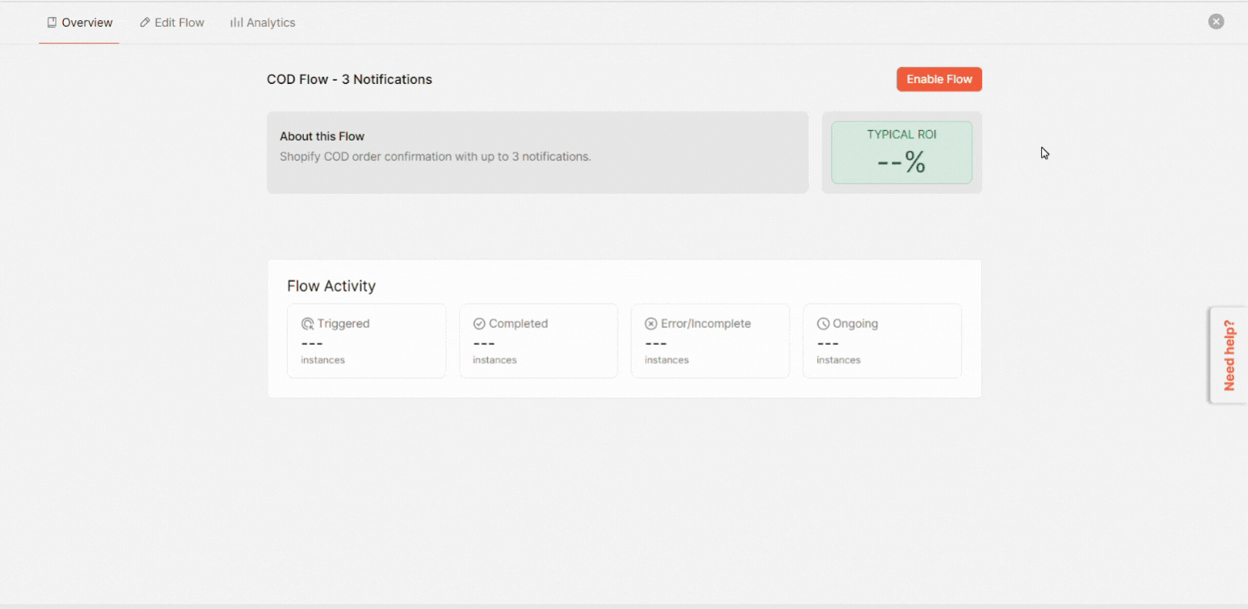Screen dimensions: 1248x609
Task: Select the Triggered instances card
Action: [x=366, y=341]
